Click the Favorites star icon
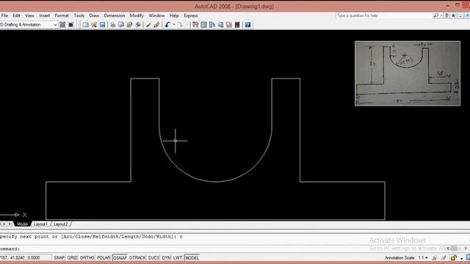The image size is (470, 264). click(x=453, y=15)
